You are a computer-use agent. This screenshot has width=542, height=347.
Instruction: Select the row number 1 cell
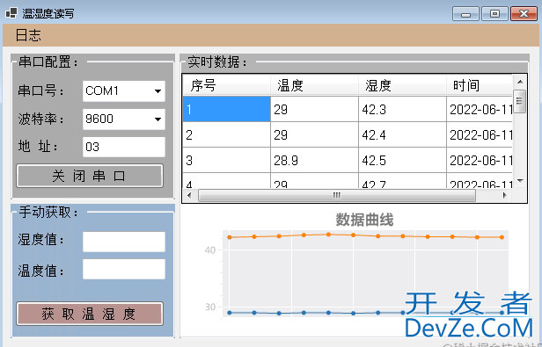click(x=226, y=109)
